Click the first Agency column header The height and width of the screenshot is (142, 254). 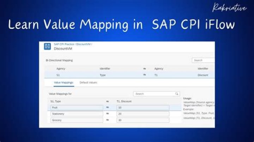coord(61,69)
